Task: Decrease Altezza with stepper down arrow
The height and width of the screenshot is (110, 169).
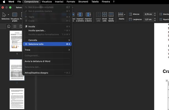Action: [155, 15]
